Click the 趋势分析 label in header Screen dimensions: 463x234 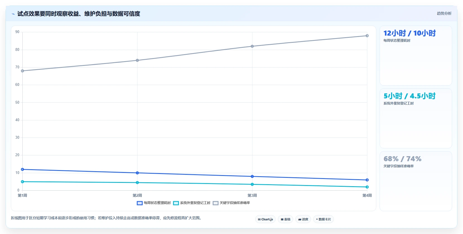pos(444,13)
